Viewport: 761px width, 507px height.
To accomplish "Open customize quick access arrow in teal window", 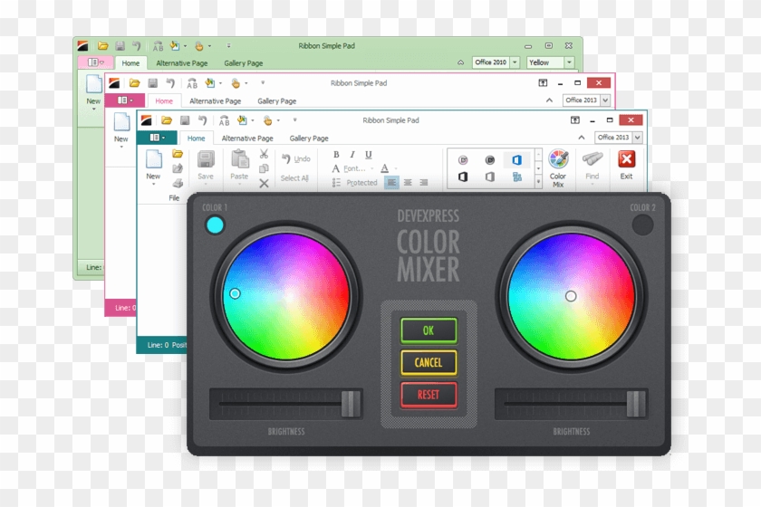I will [294, 120].
